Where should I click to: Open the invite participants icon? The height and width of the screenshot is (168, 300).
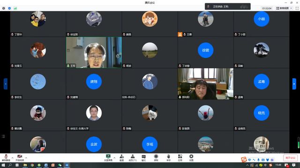pos(121,158)
